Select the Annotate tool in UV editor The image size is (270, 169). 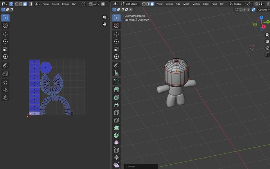coord(5,65)
